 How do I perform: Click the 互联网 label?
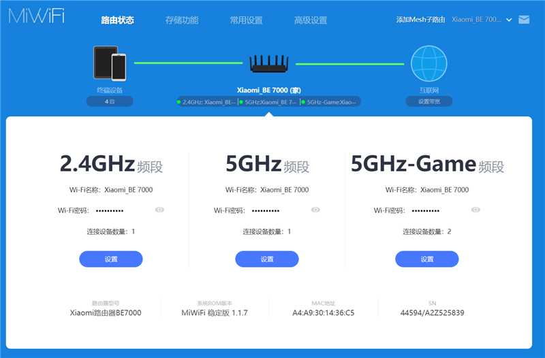429,91
